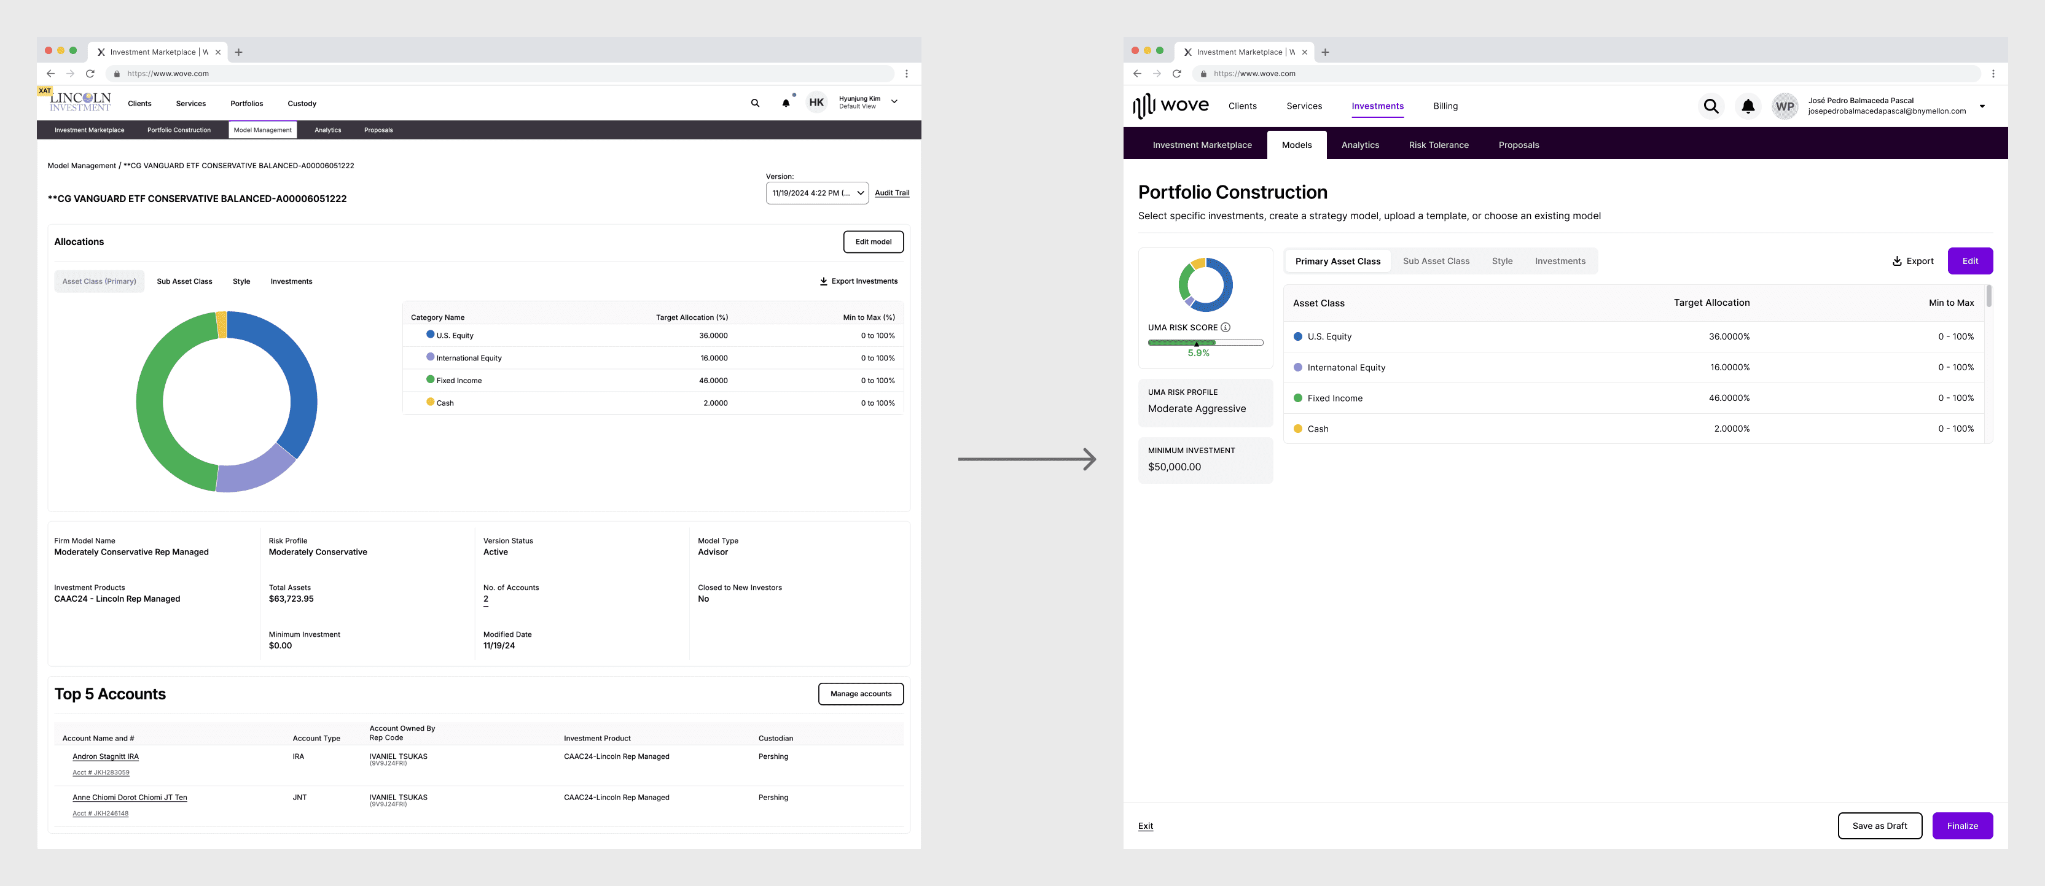
Task: Click the Export download icon beside Edit
Action: pos(1896,261)
